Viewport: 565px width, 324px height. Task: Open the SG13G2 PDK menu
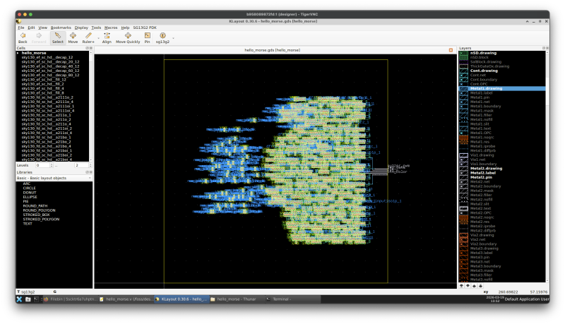[x=146, y=28]
